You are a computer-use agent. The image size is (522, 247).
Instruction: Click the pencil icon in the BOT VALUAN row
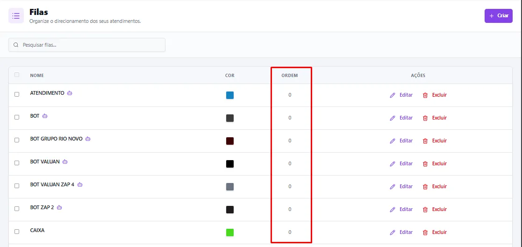click(393, 164)
